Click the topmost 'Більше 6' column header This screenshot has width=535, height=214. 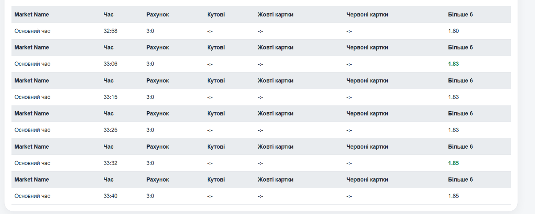(460, 15)
